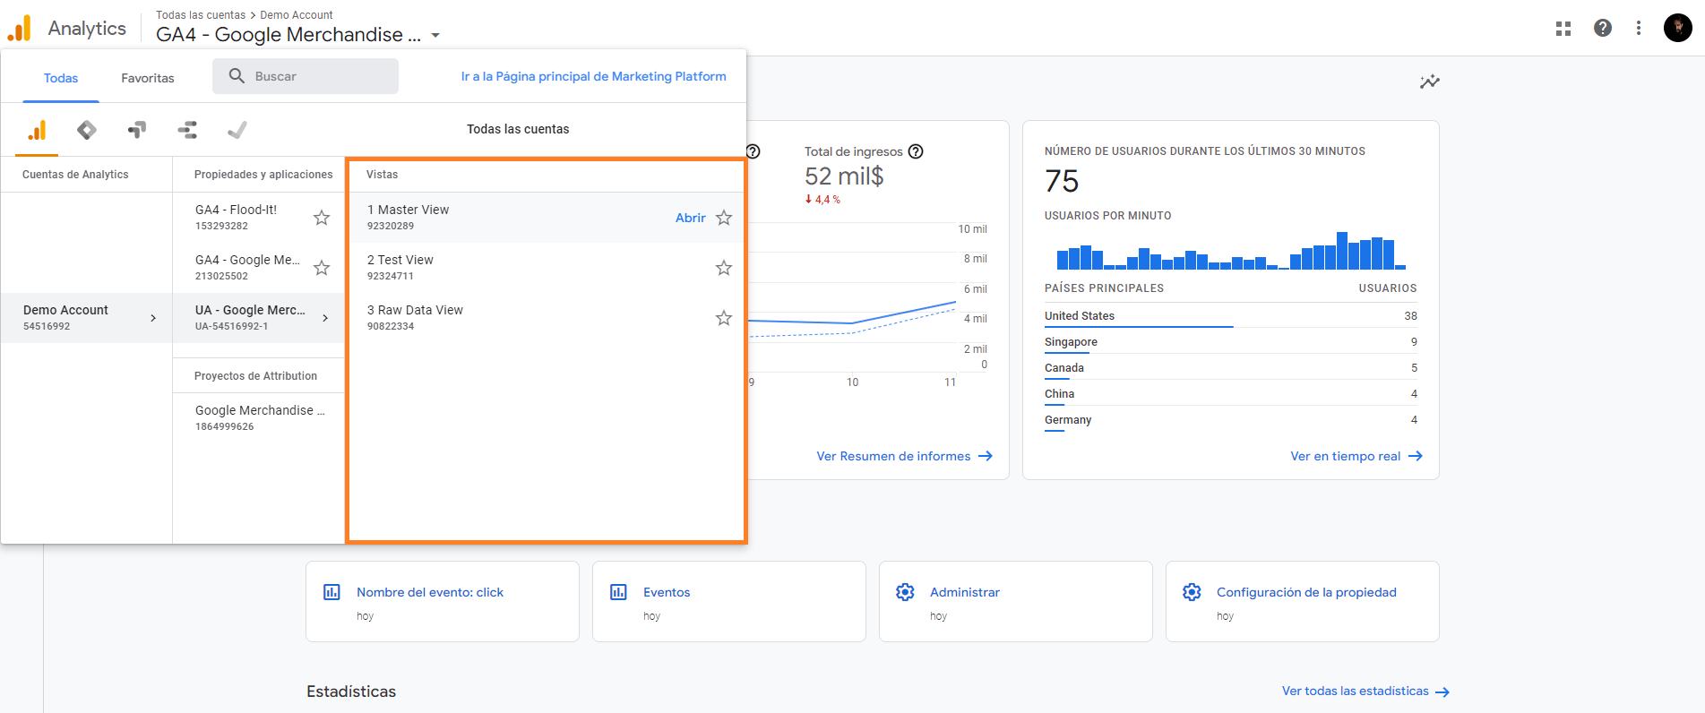This screenshot has width=1705, height=713.
Task: Expand the Demo Account chevron
Action: click(x=153, y=318)
